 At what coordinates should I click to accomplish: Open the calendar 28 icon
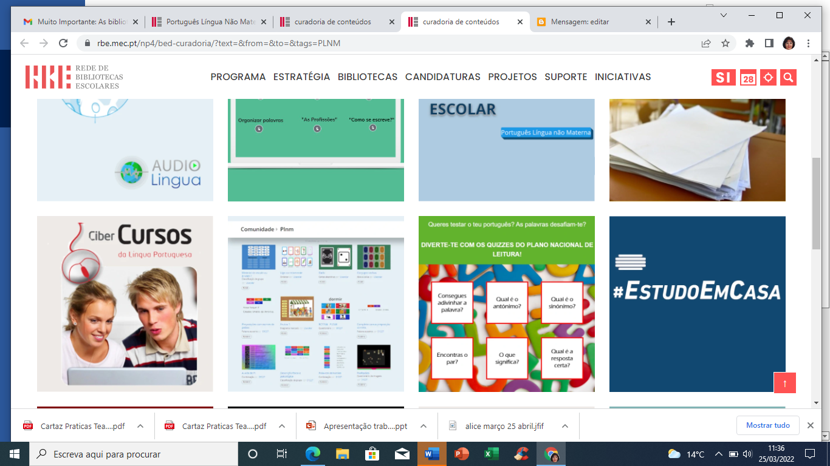coord(748,78)
